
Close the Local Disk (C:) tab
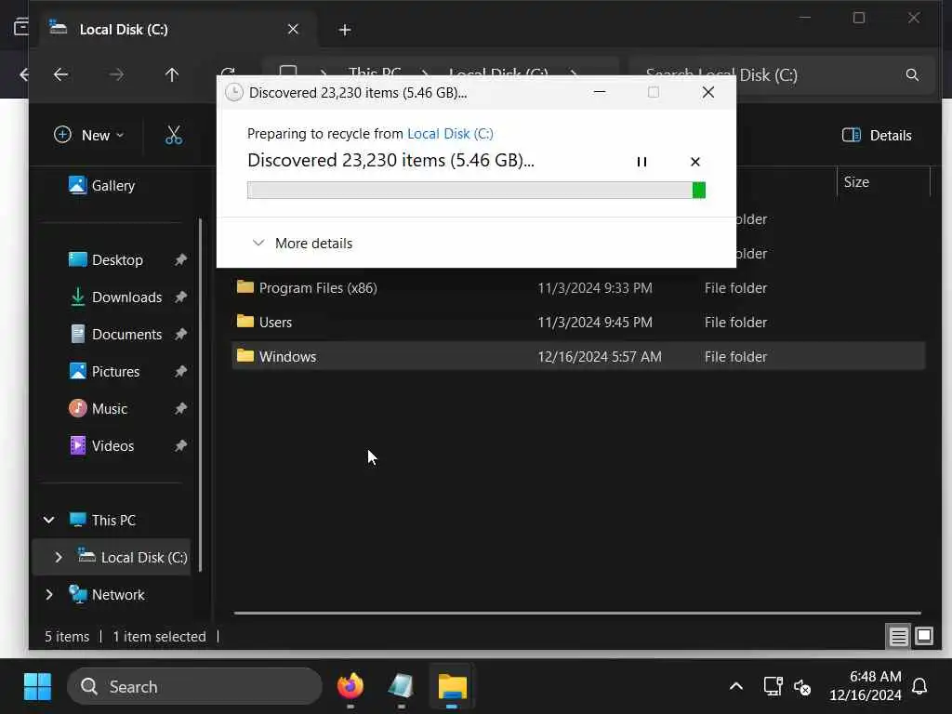click(x=293, y=29)
